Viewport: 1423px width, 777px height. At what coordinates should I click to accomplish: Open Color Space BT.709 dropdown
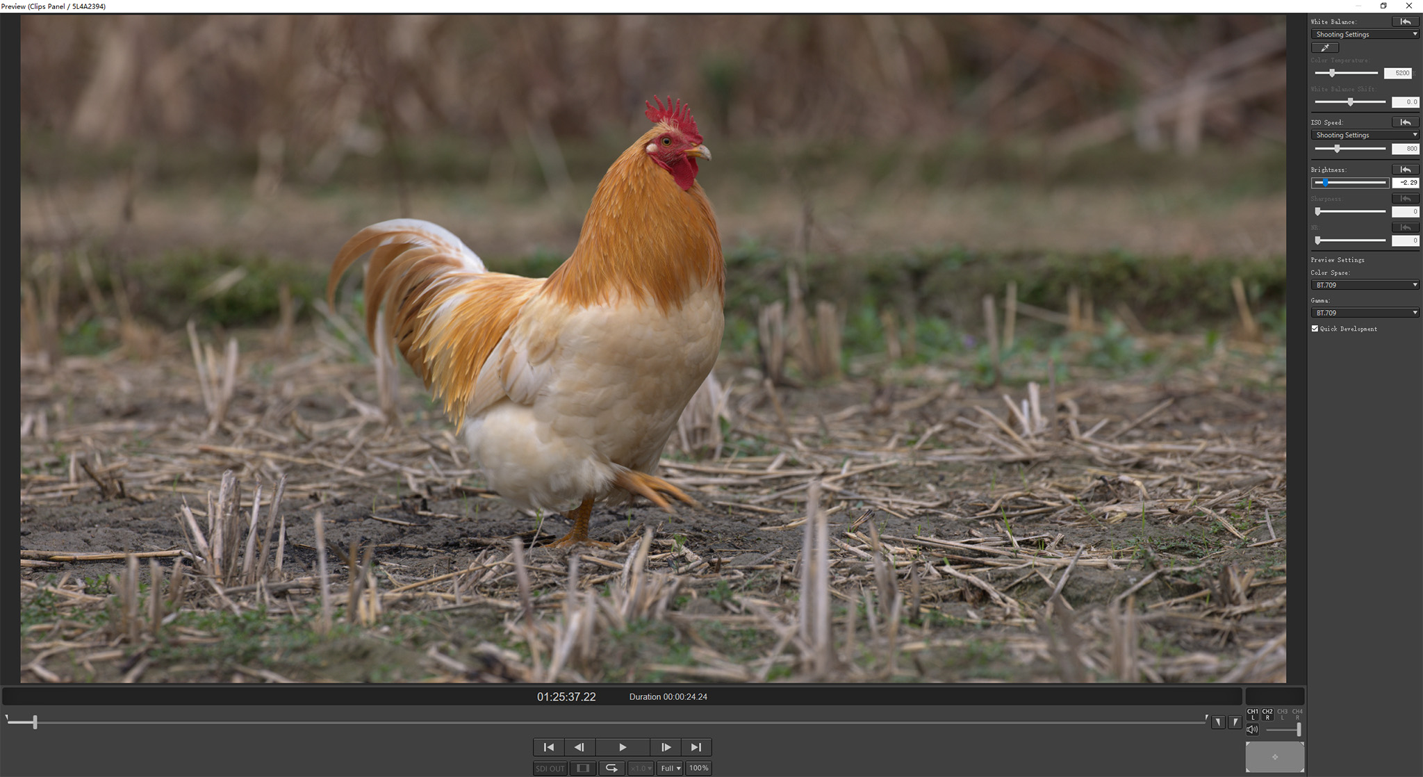(1365, 285)
